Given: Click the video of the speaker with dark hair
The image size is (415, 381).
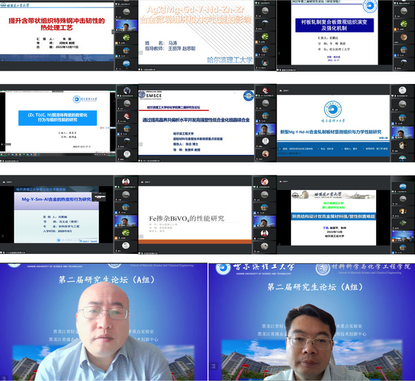Looking at the screenshot, I should [x=312, y=322].
